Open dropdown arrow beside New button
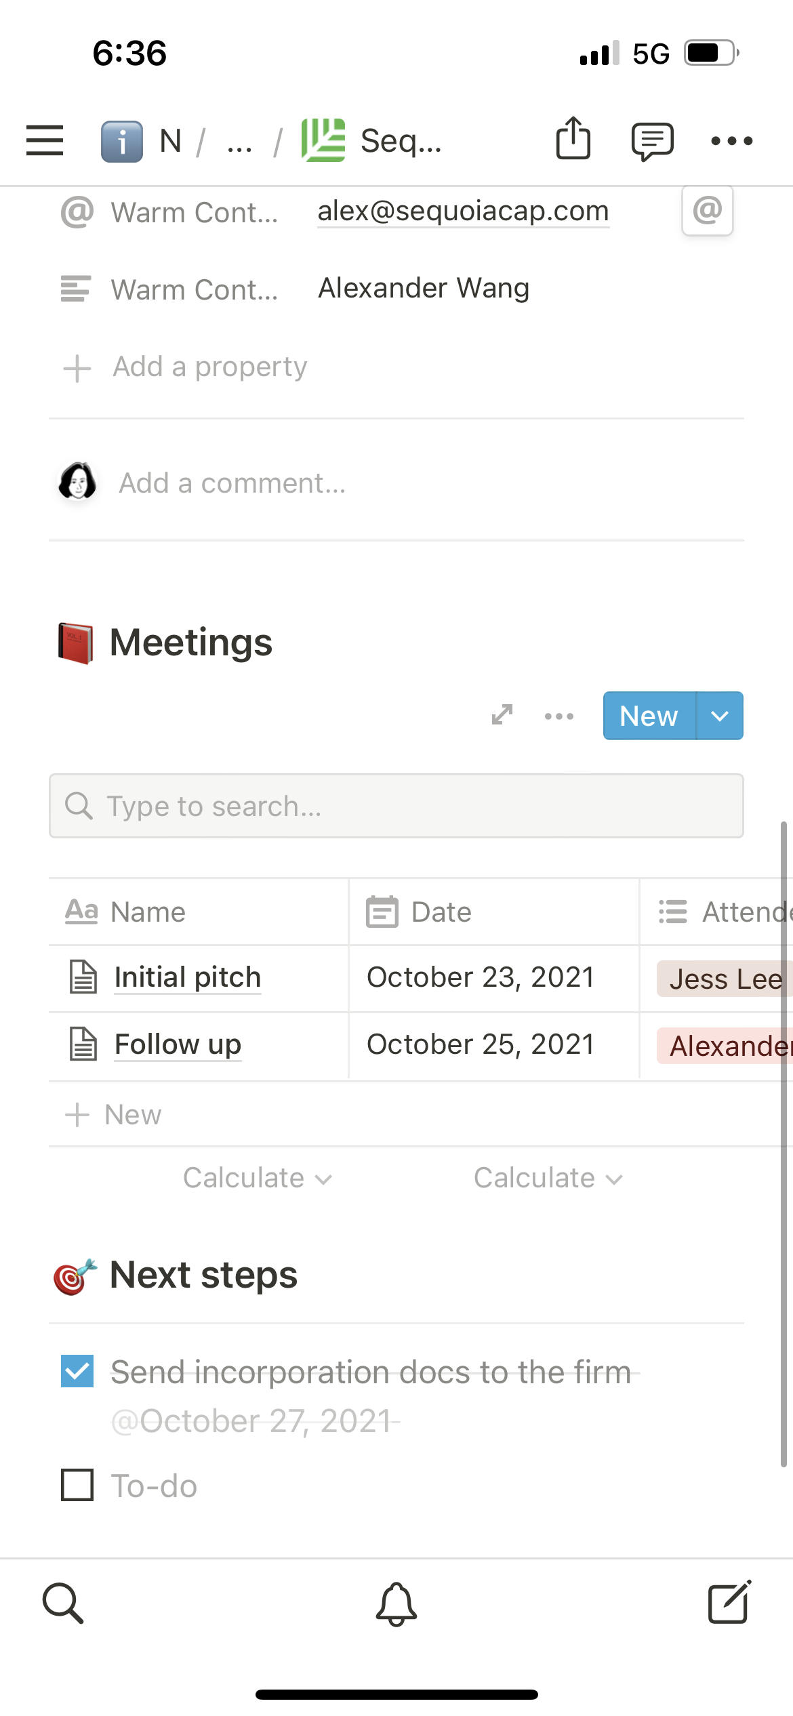Viewport: 793px width, 1716px height. point(720,716)
